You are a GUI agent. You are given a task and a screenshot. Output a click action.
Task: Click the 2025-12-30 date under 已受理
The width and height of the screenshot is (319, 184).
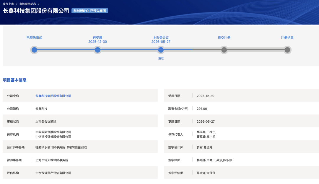coord(98,42)
